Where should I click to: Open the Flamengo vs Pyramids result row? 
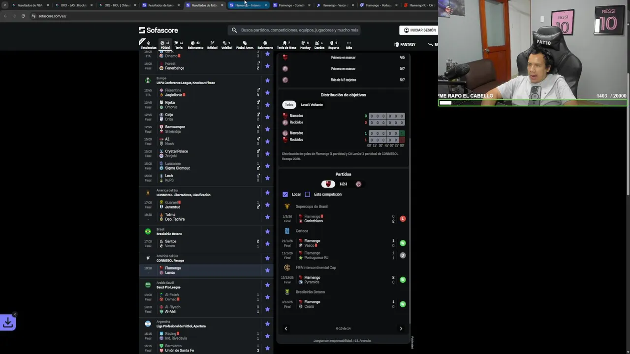pyautogui.click(x=343, y=280)
